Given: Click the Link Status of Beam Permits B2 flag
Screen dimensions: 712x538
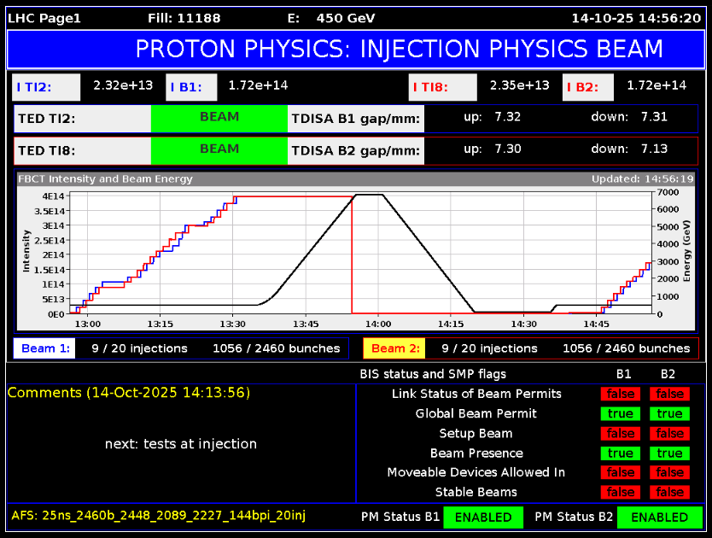Looking at the screenshot, I should coord(669,394).
